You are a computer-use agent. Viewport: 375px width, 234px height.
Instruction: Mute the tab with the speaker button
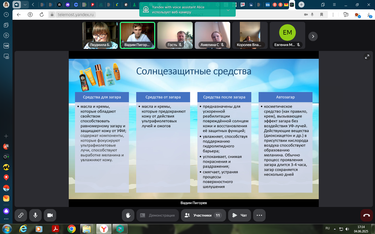[x=17, y=4]
